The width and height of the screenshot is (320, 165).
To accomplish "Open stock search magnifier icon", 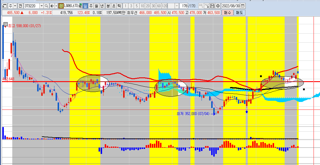I will tap(47, 6).
